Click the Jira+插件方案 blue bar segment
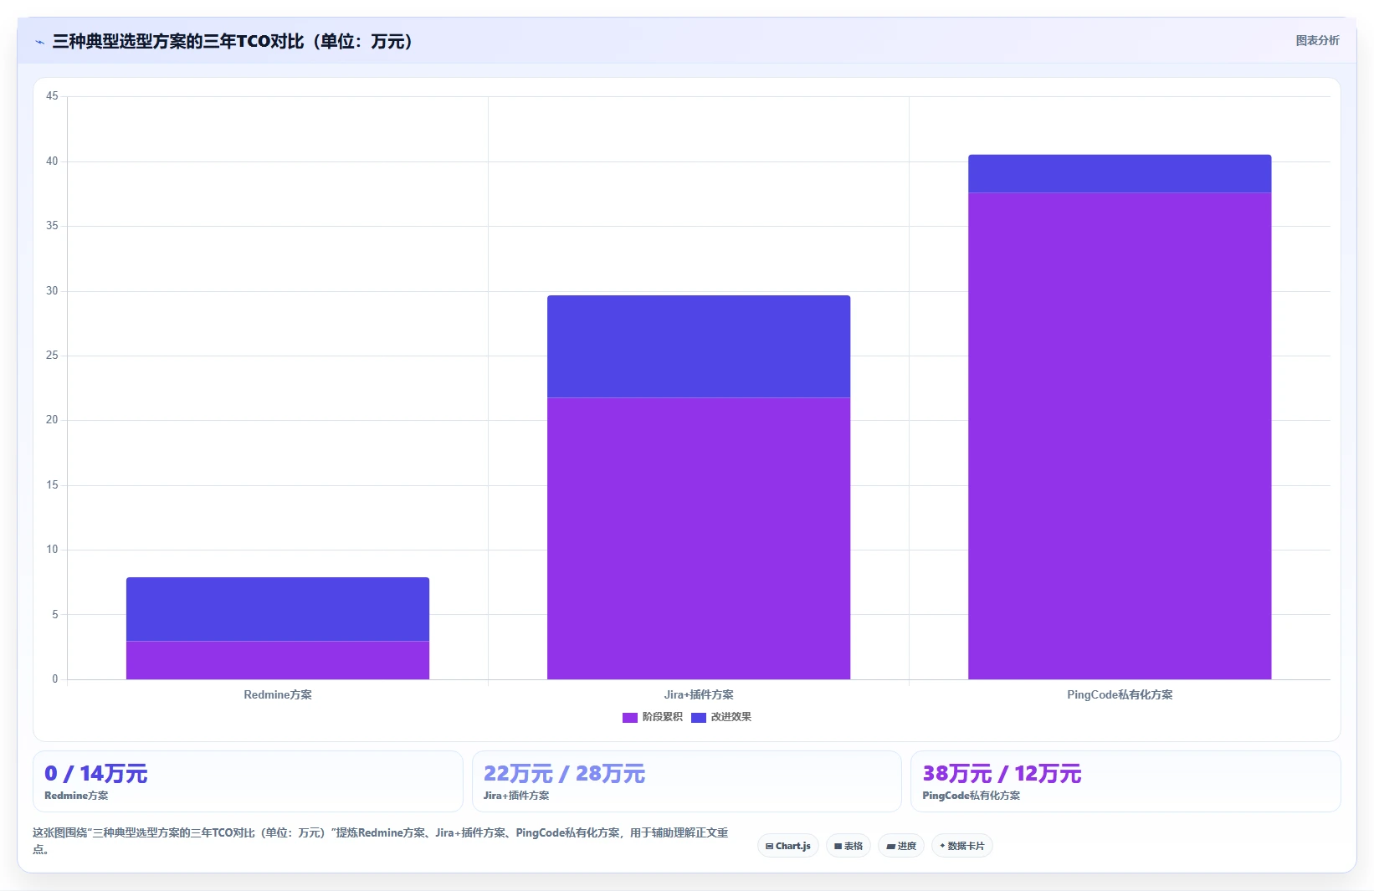Screen dimensions: 1374x891 tap(699, 346)
